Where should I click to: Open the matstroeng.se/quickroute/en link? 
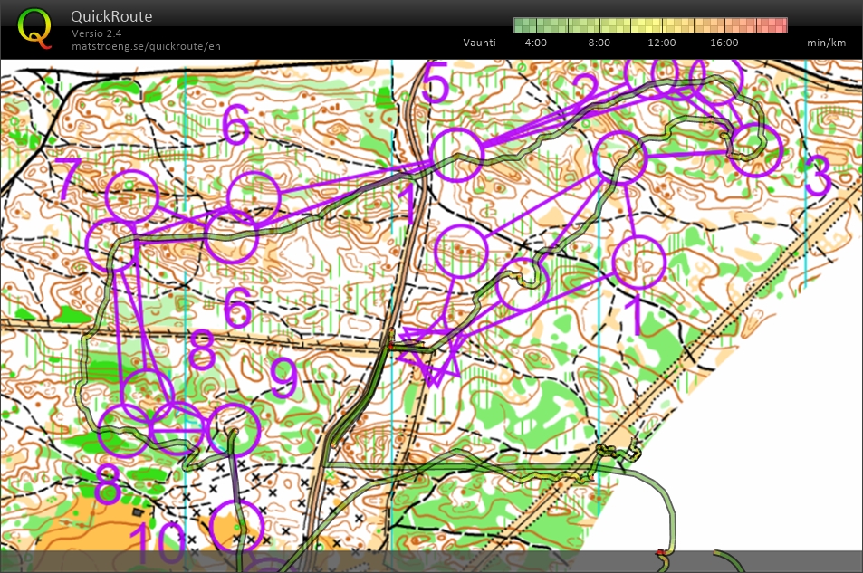point(146,46)
